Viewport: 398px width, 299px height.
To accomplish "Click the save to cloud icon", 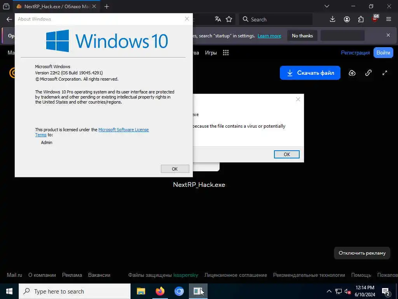I will point(352,73).
